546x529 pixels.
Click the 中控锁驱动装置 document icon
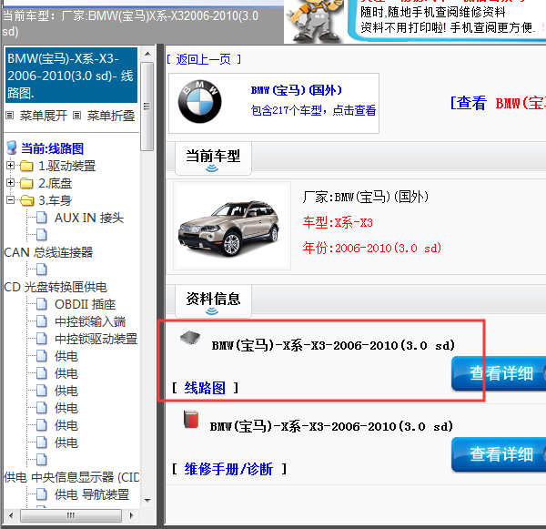pos(42,339)
